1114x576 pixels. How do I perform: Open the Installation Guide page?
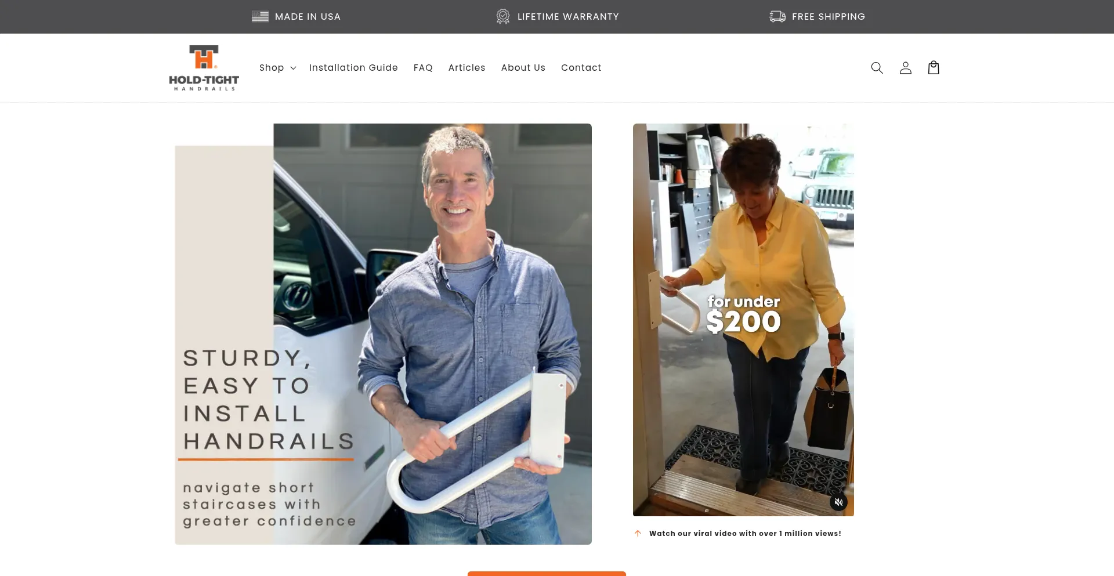tap(353, 68)
